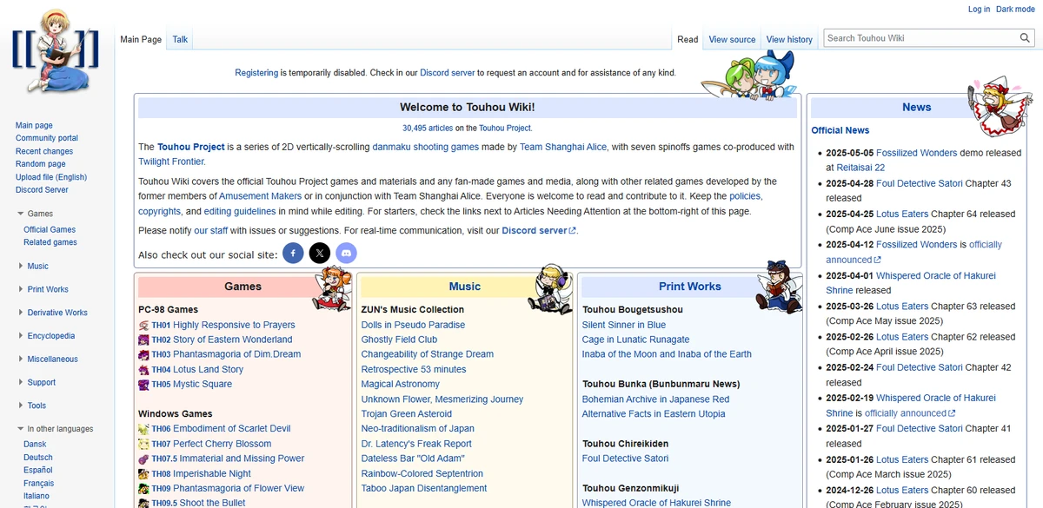Image resolution: width=1043 pixels, height=508 pixels.
Task: Select Français in the languages list
Action: pos(38,483)
